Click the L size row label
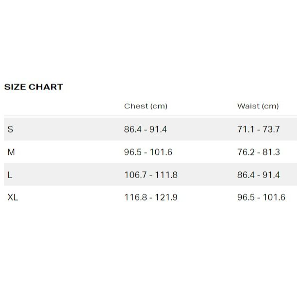The width and height of the screenshot is (297, 284). tap(10, 175)
